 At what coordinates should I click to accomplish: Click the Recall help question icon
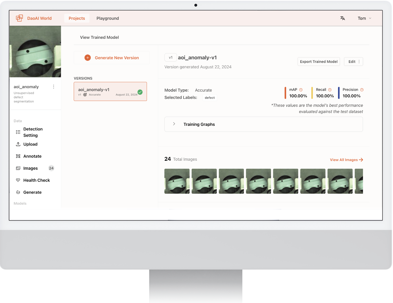tap(330, 90)
